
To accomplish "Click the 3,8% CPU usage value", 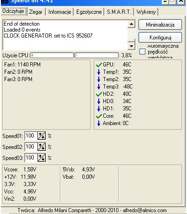I will coord(127,55).
